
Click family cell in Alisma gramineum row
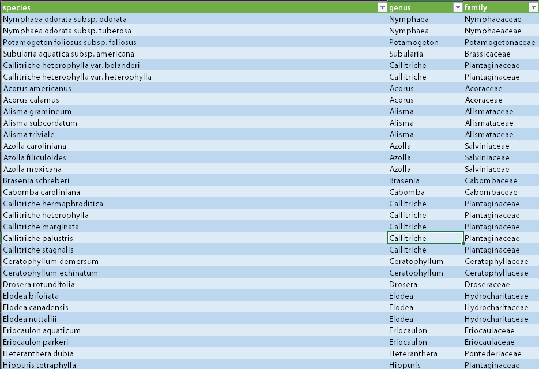click(501, 111)
